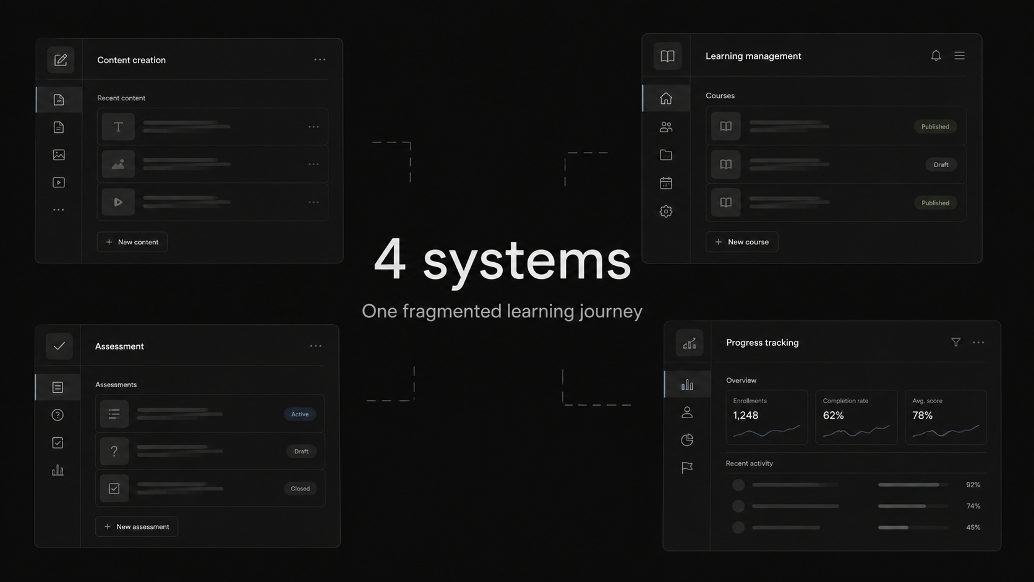1034x582 pixels.
Task: Click the New assessment button
Action: (x=137, y=527)
